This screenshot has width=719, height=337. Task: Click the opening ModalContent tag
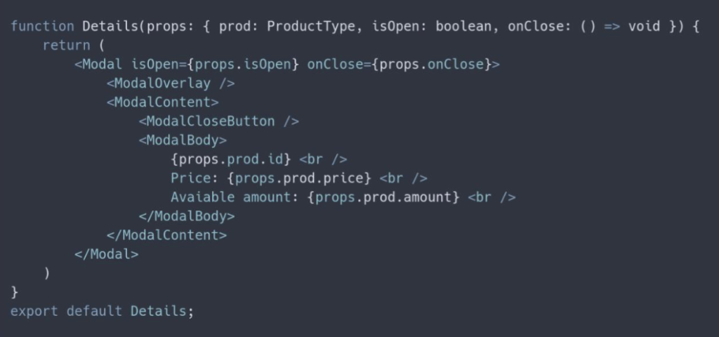[163, 103]
